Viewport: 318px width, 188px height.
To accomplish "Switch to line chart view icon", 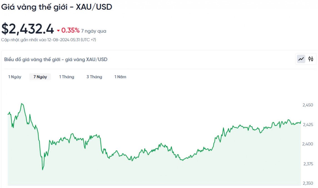I will click(x=301, y=59).
